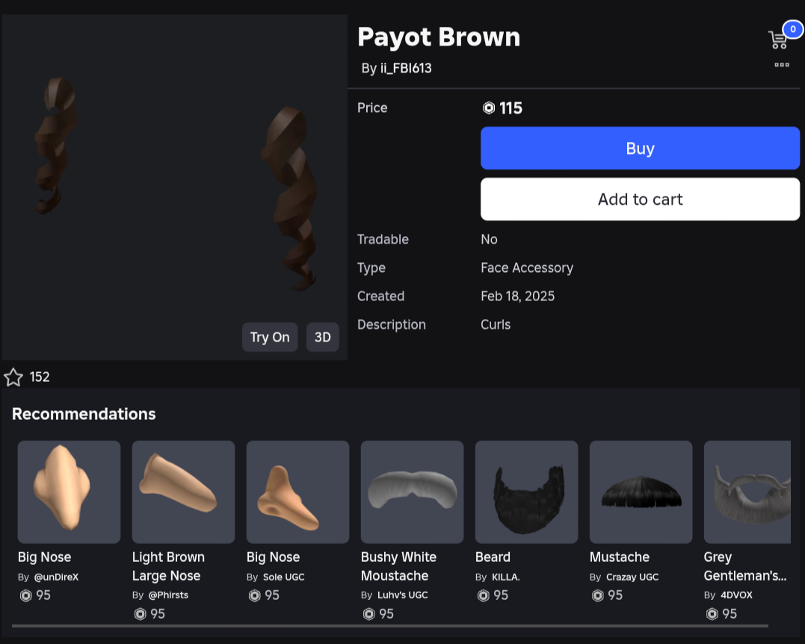The width and height of the screenshot is (805, 644).
Task: Click the Robux icon under Bushy White Moustache
Action: (368, 613)
